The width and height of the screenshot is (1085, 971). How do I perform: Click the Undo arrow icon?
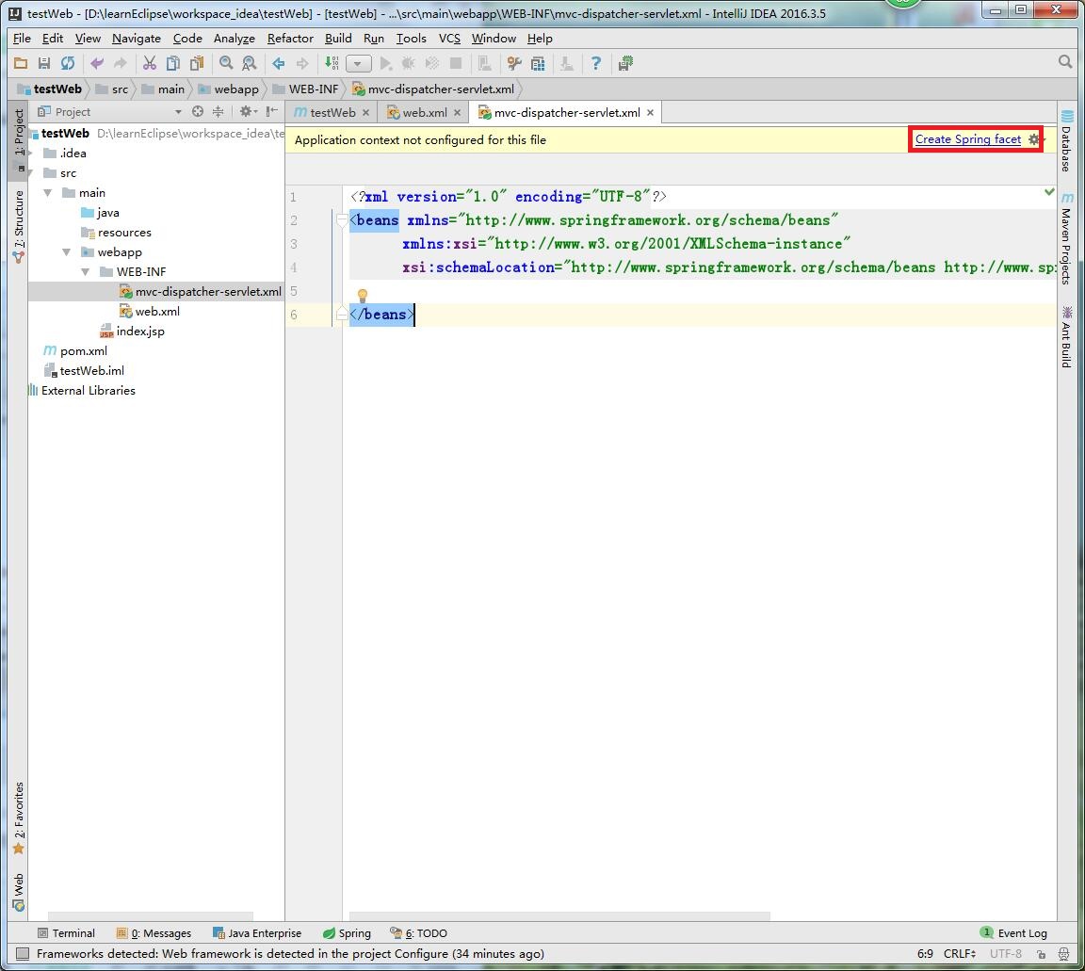[x=97, y=64]
